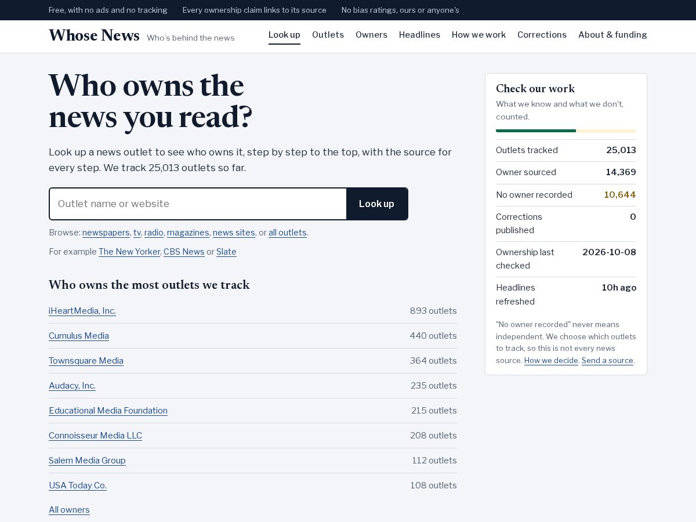Open Audacy, Inc. owner page

point(72,386)
